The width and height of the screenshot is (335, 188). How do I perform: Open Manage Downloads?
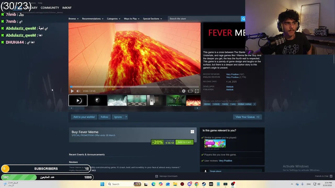(166, 176)
